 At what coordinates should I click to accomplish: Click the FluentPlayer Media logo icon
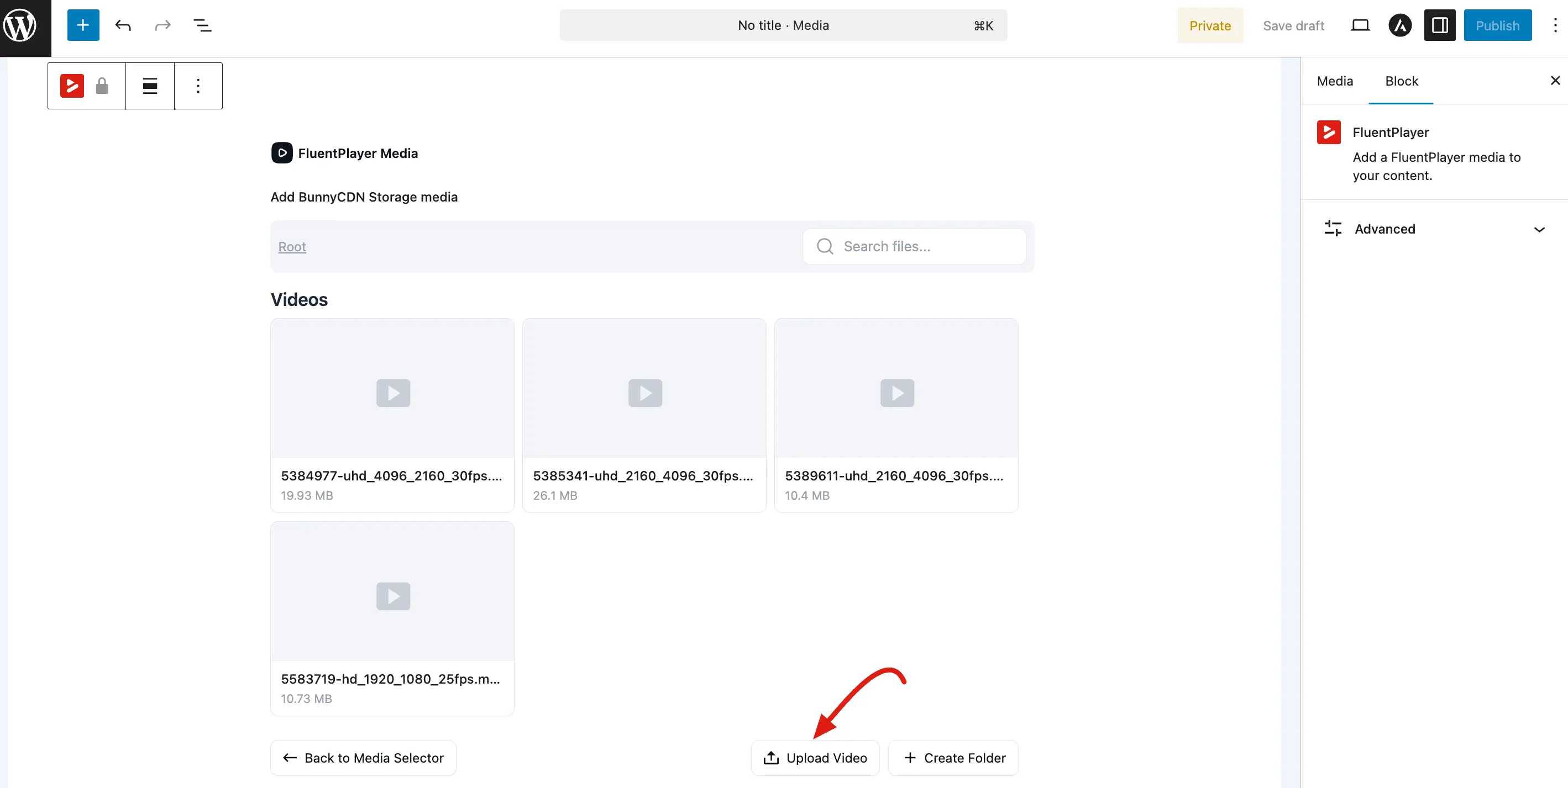click(282, 152)
